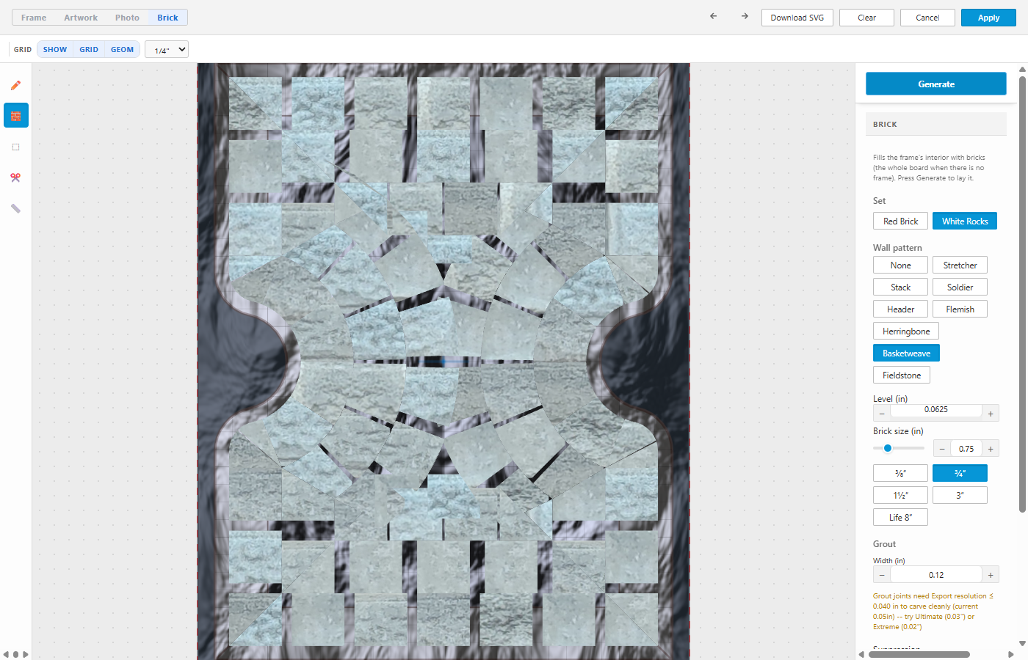Switch to the Photo tab

tap(127, 18)
